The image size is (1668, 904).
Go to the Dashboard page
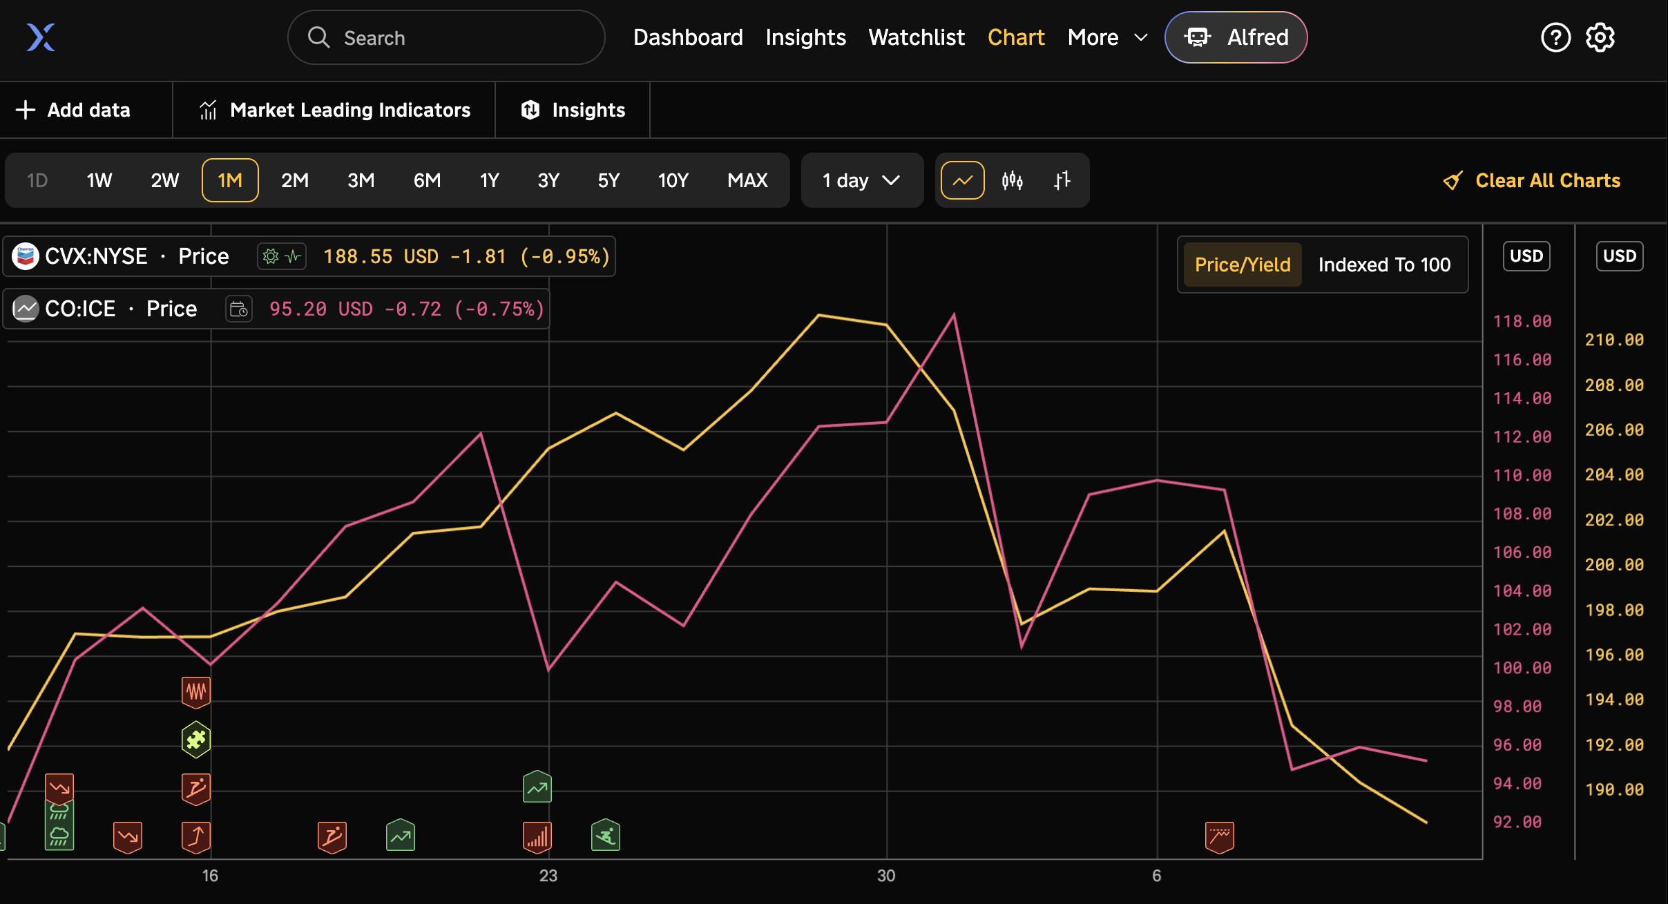tap(688, 37)
